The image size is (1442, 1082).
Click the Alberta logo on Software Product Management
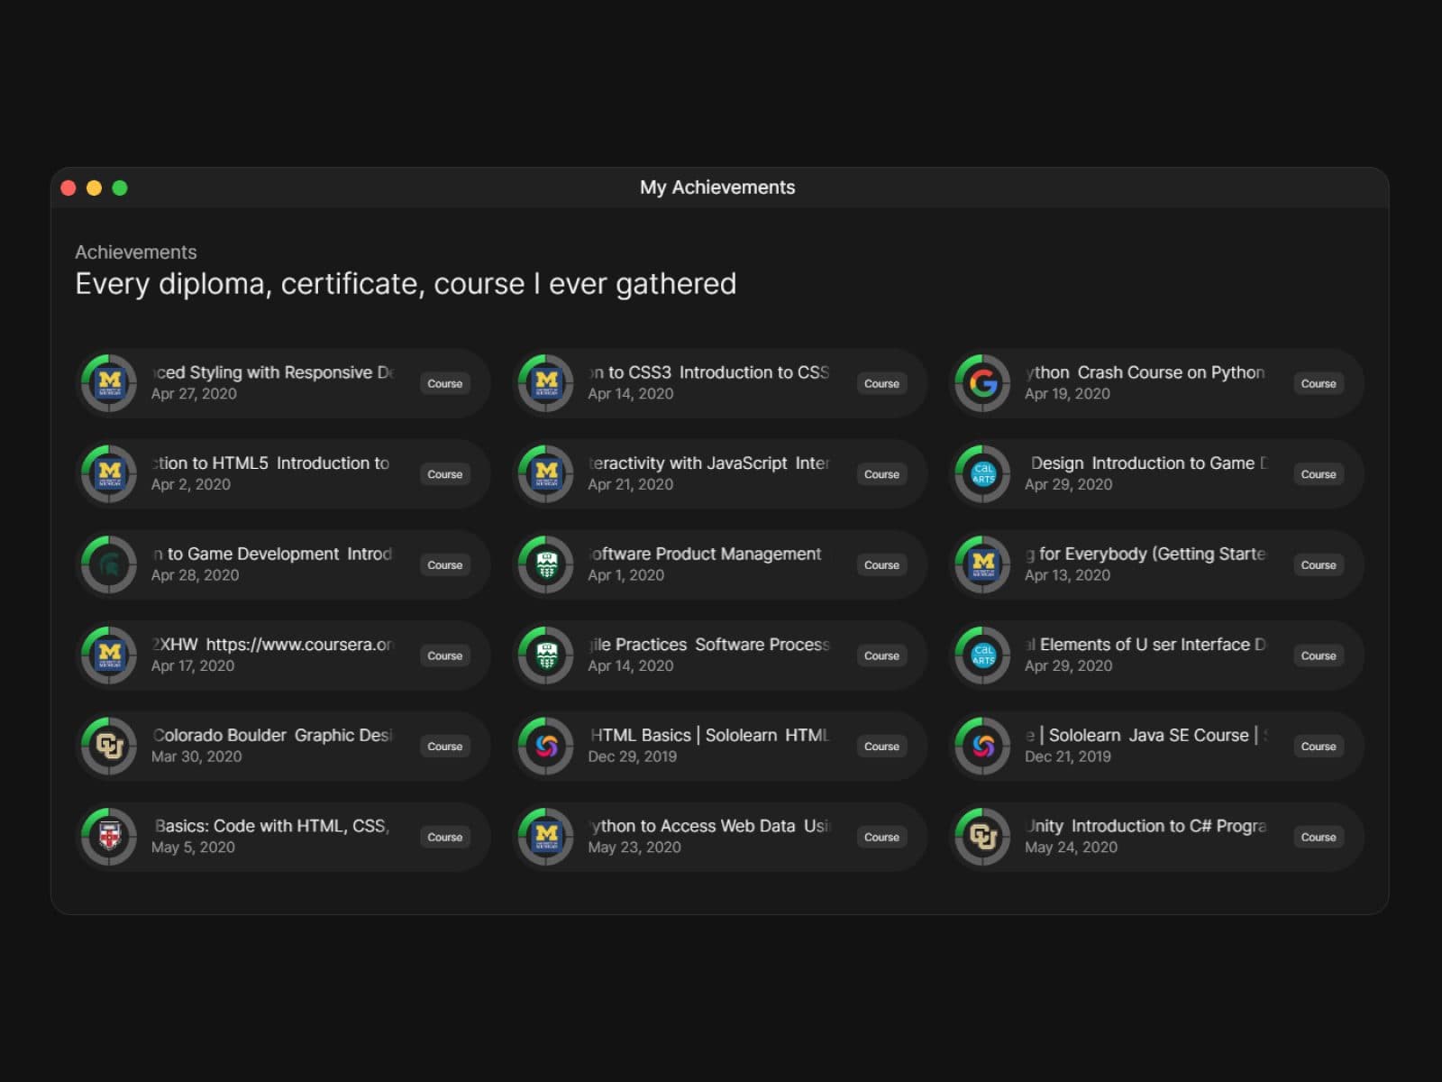(x=546, y=565)
